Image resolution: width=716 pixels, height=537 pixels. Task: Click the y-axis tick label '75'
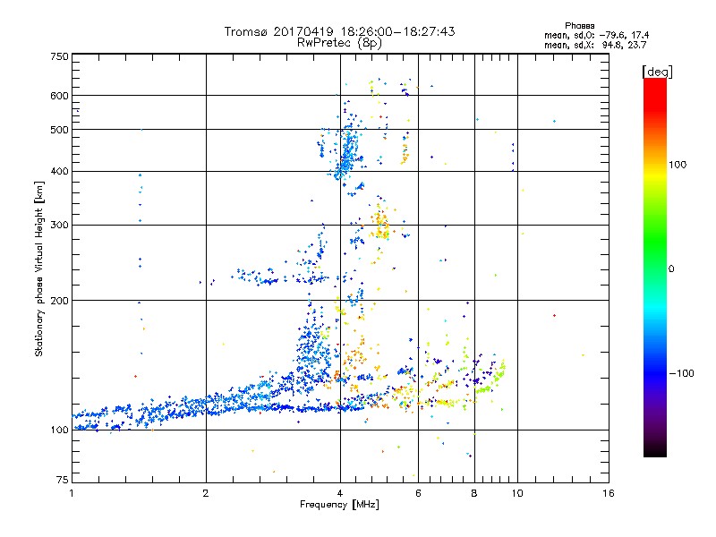[63, 480]
